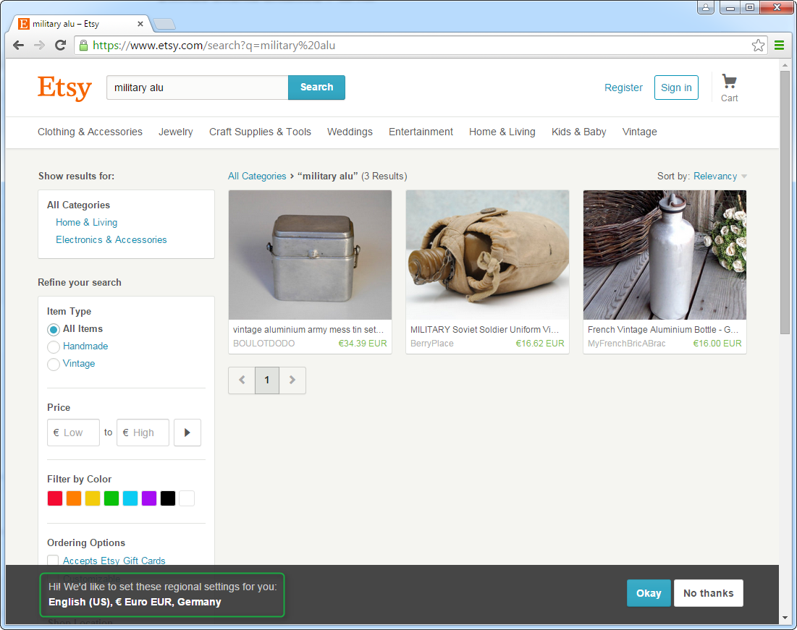
Task: Filter by Electronics & Accessories link
Action: 111,239
